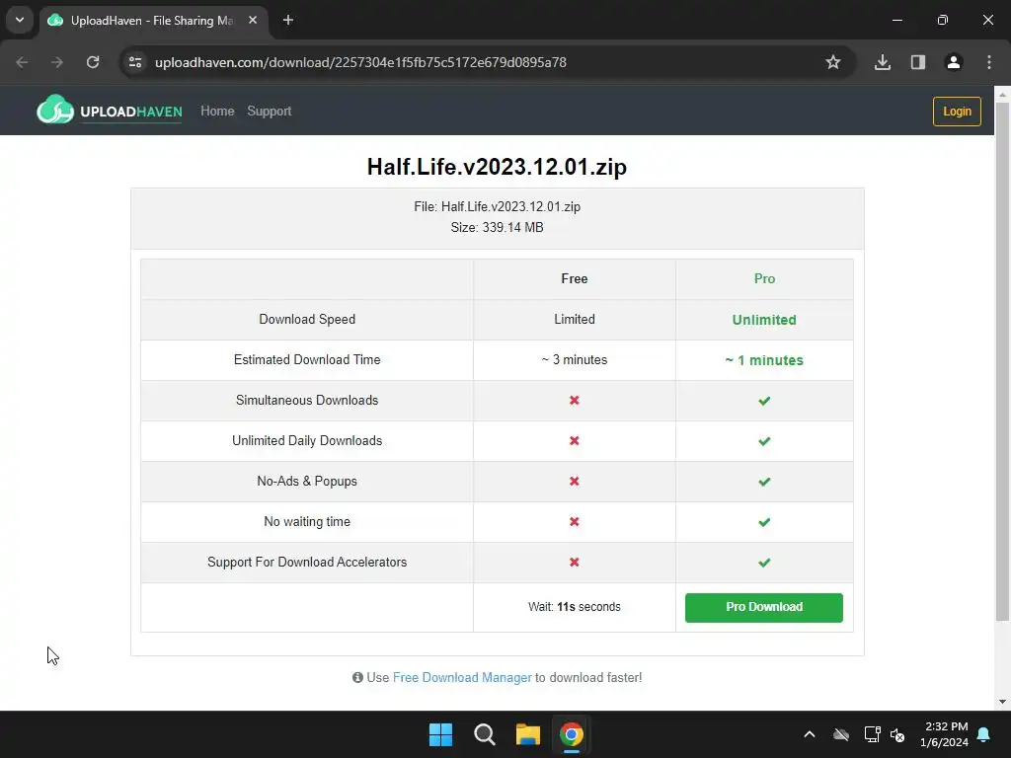Click red X in Simultaneous Downloads row
Viewport: 1011px width, 758px height.
[574, 401]
